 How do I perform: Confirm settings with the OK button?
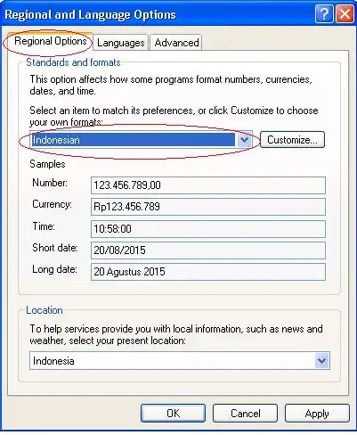tap(173, 414)
